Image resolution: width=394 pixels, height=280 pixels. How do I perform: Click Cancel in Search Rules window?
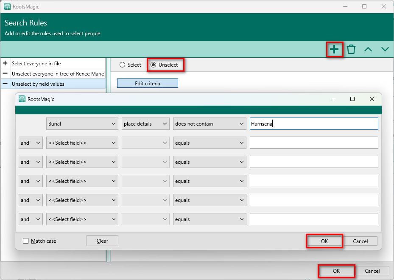[x=372, y=271]
